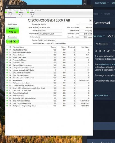The height and width of the screenshot is (143, 115).
Task: Click the ATTACH FILES button
Action: pyautogui.click(x=101, y=96)
